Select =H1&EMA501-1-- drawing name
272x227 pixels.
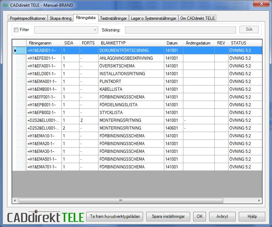click(44, 159)
